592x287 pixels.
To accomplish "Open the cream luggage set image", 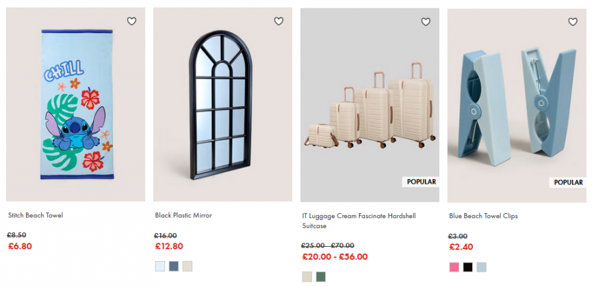I will click(x=370, y=105).
